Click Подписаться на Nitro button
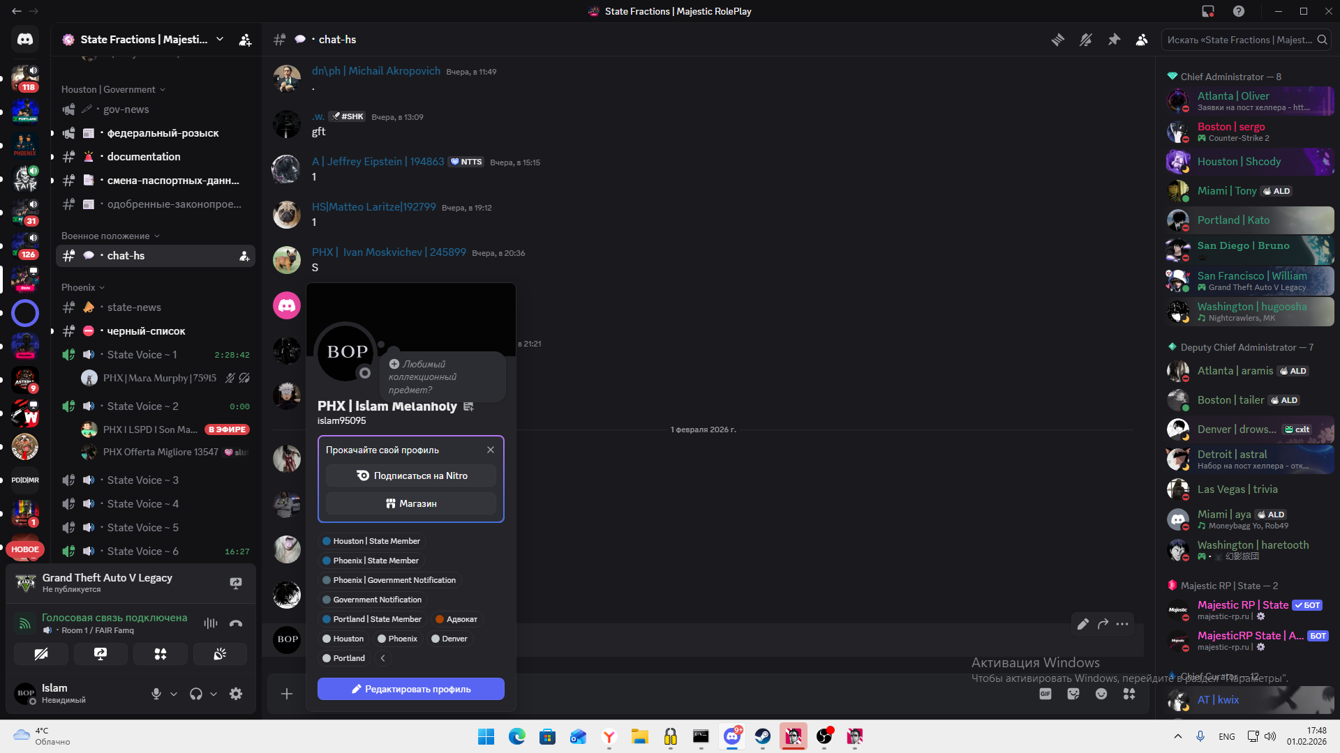Screen dimensions: 1340x753 point(410,476)
